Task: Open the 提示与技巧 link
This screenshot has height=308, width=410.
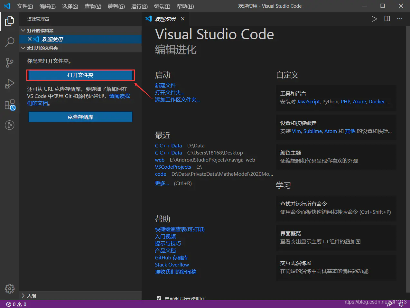Action: tap(168, 243)
